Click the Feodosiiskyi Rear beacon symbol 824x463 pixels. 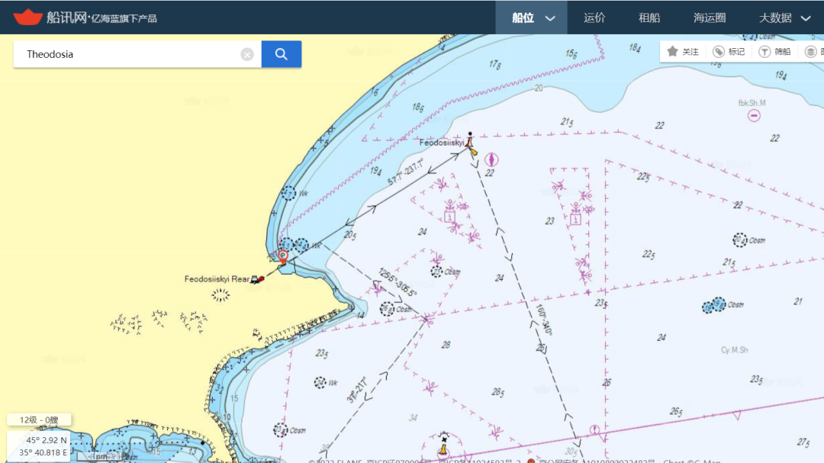[x=257, y=280]
